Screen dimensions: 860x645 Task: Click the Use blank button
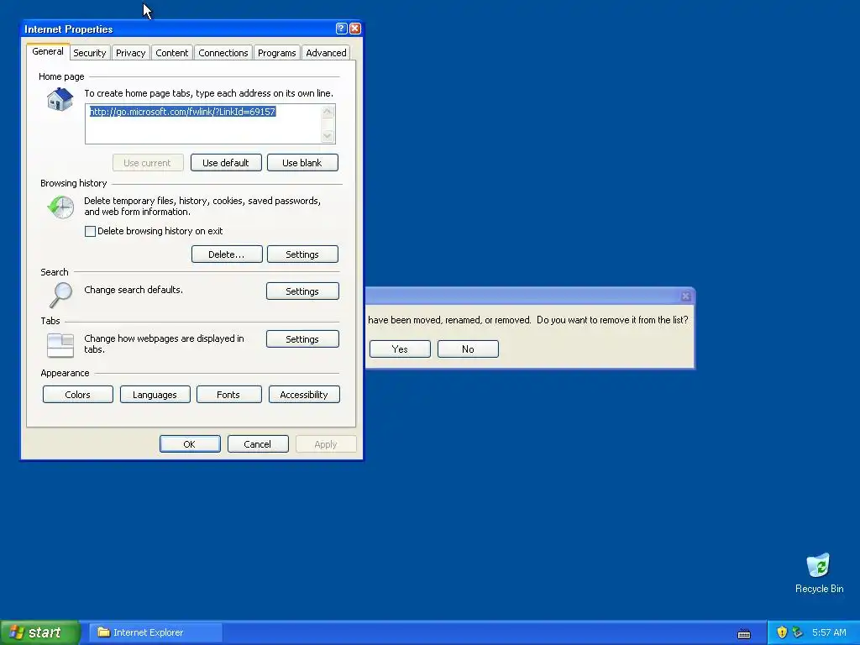[x=302, y=163]
